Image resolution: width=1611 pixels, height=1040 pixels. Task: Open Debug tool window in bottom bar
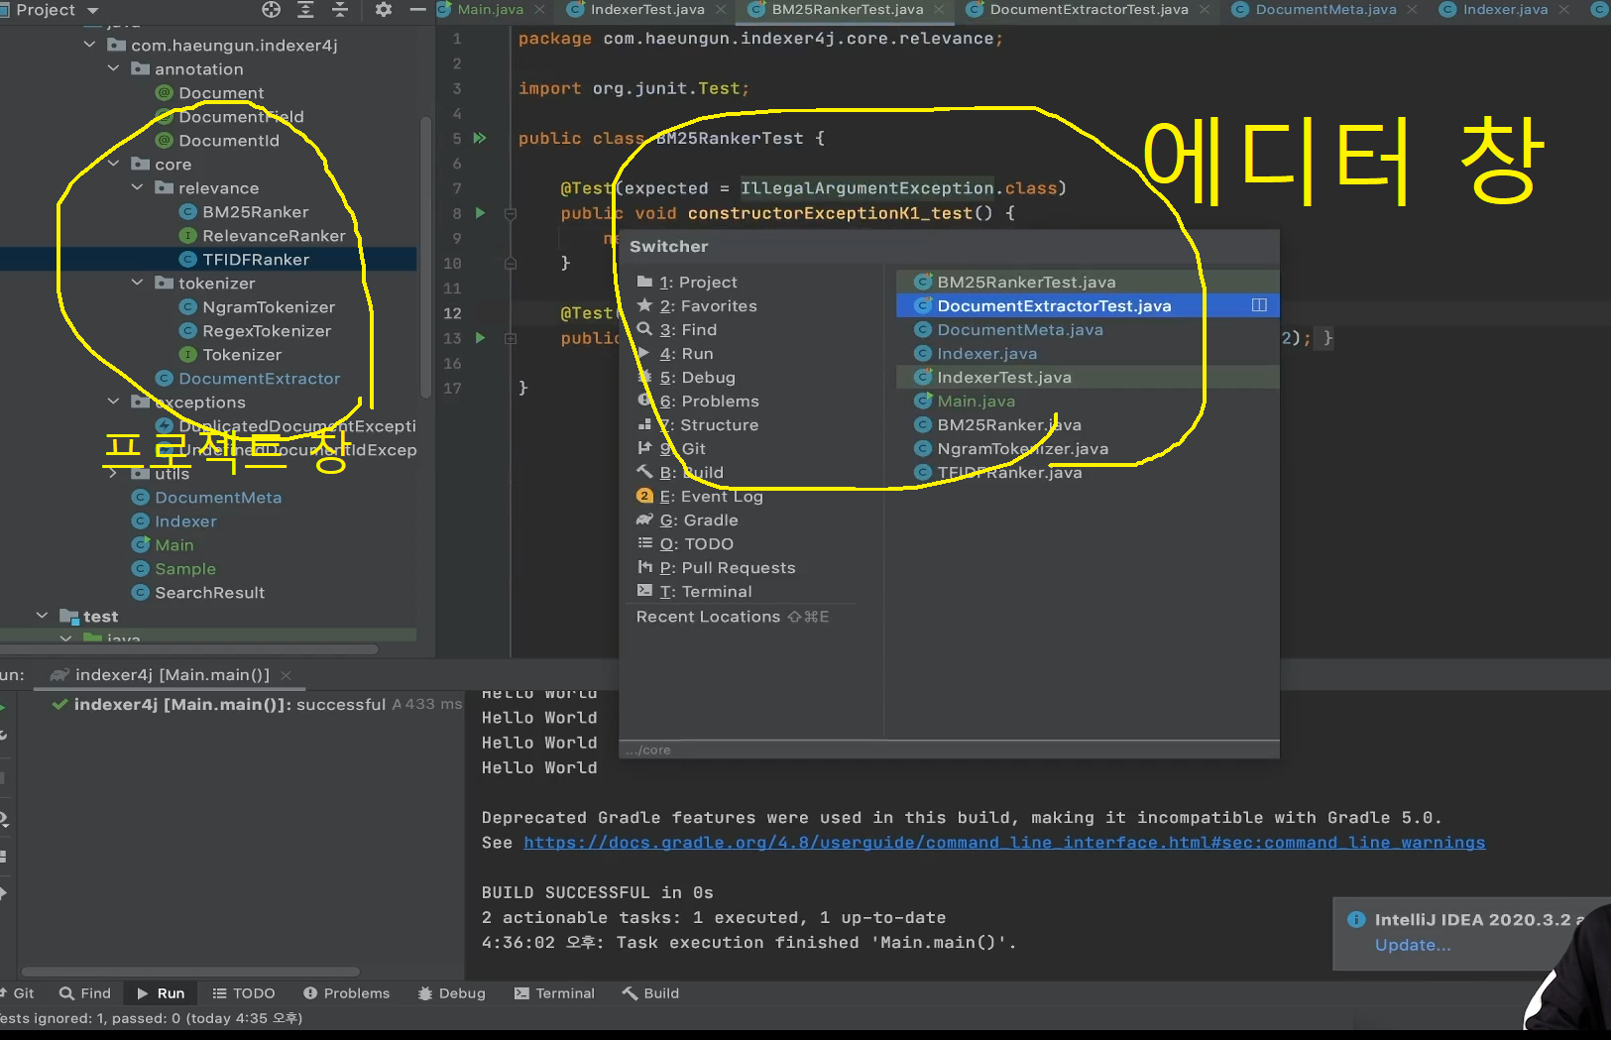pyautogui.click(x=452, y=993)
